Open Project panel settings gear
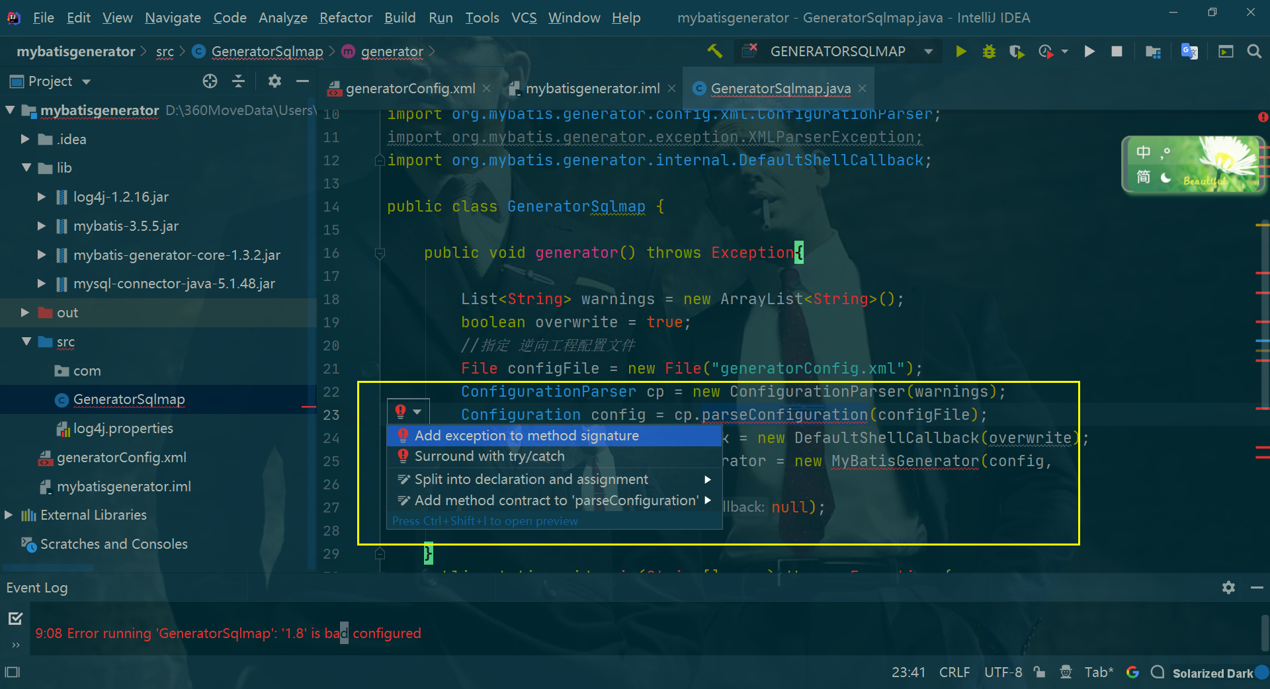The height and width of the screenshot is (689, 1270). [275, 81]
